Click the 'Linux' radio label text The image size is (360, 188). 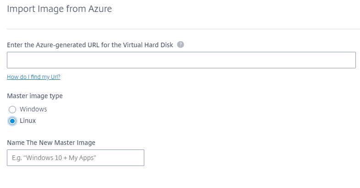pyautogui.click(x=27, y=121)
